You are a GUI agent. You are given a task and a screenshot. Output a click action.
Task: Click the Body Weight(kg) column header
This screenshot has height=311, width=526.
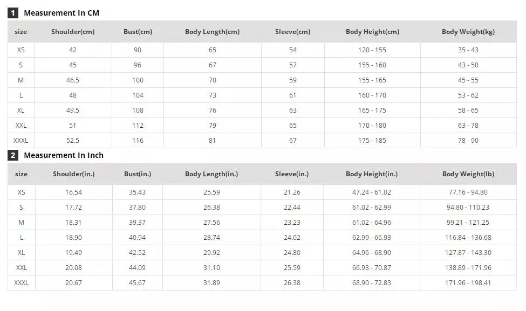click(x=468, y=32)
